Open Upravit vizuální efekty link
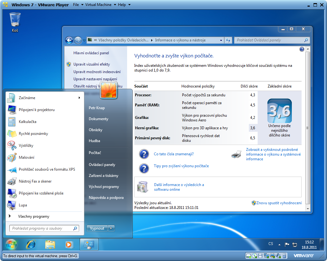The image size is (327, 261). [92, 64]
